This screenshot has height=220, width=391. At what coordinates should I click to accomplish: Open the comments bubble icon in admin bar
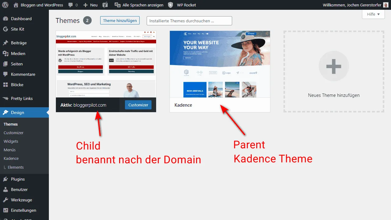[x=71, y=5]
